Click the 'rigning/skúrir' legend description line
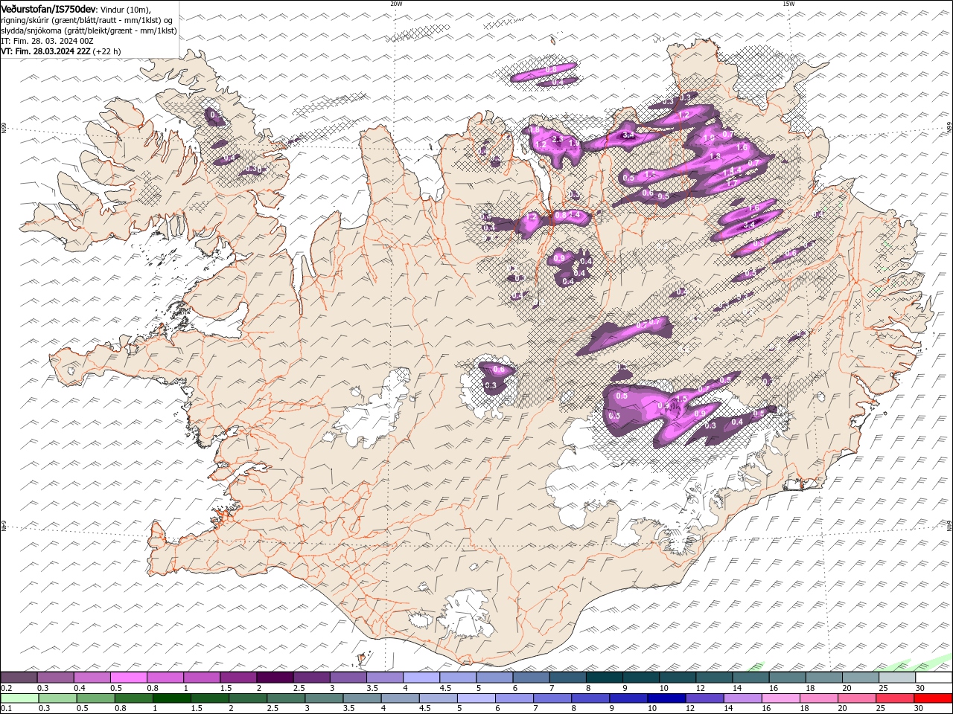 coord(87,19)
